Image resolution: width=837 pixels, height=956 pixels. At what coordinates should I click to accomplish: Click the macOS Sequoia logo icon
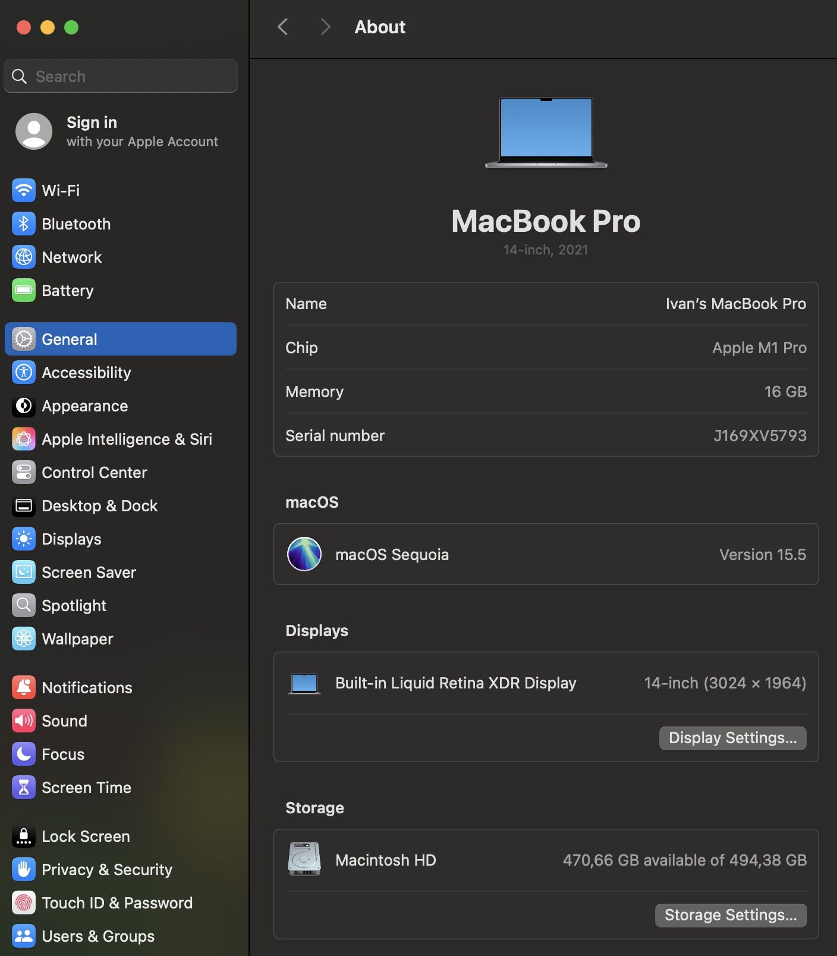pyautogui.click(x=304, y=554)
